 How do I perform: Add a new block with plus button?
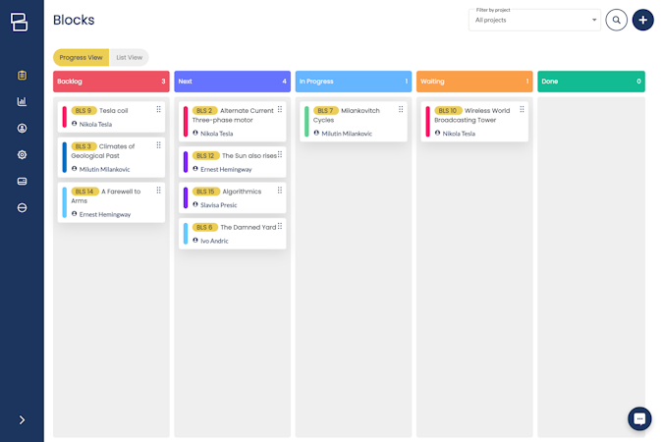tap(642, 20)
